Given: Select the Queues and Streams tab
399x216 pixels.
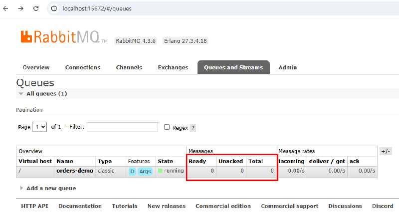Looking at the screenshot, I should (x=233, y=67).
